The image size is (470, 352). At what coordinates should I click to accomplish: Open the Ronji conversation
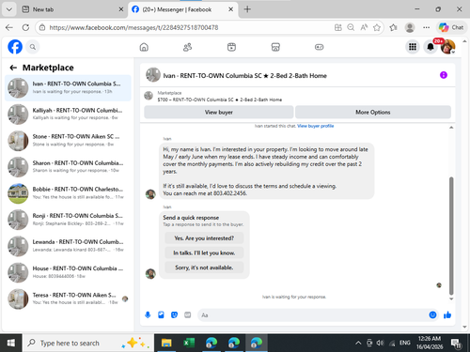tap(68, 220)
